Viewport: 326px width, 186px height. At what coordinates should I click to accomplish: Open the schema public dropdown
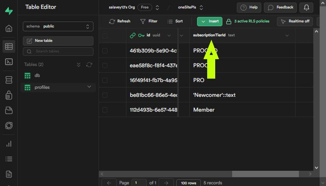pos(58,26)
